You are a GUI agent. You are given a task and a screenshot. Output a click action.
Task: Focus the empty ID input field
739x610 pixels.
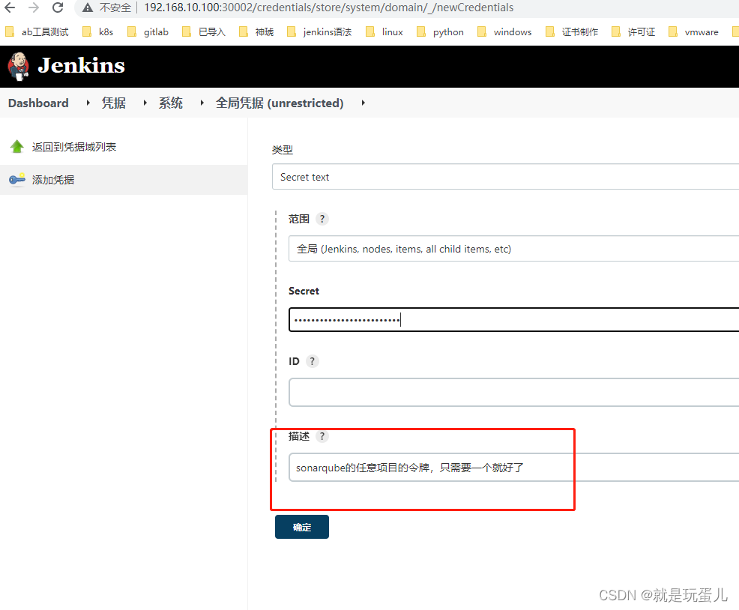click(513, 392)
